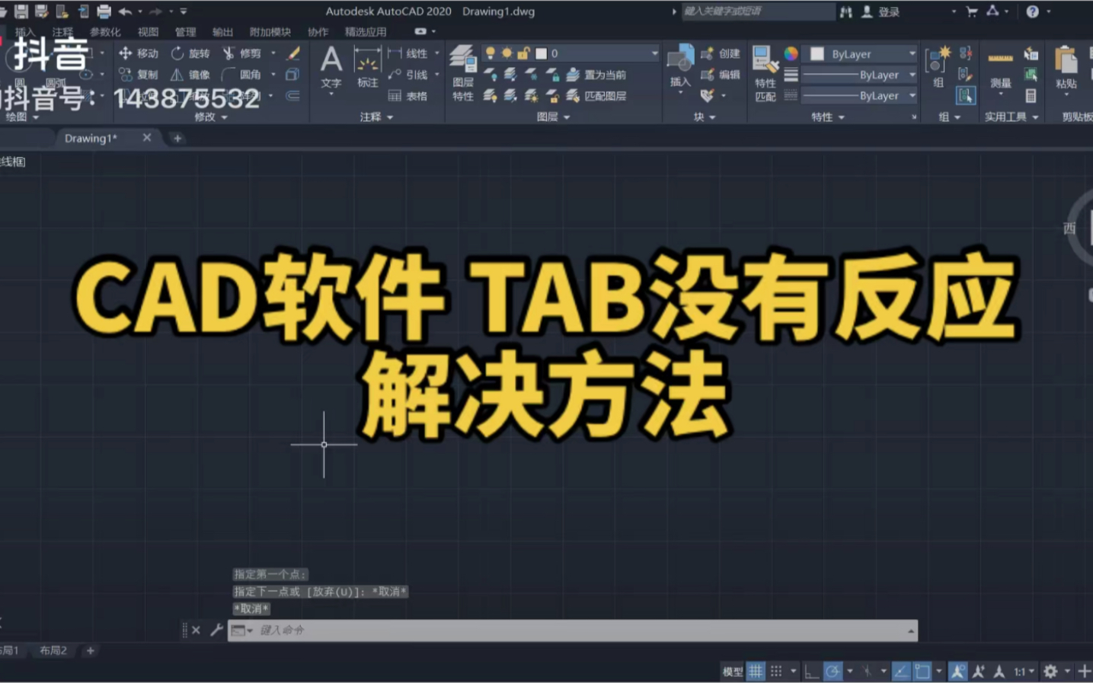Insert a Table (表格)
The image size is (1093, 683).
(x=408, y=96)
